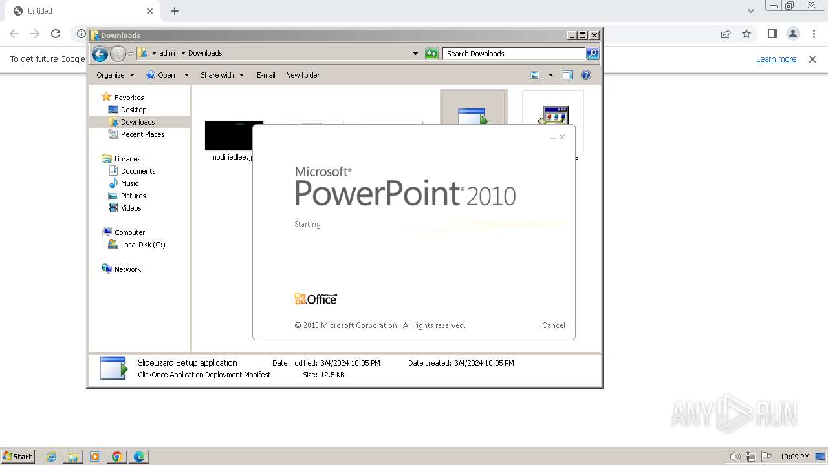
Task: Minimize the PowerPoint splash screen
Action: point(553,138)
